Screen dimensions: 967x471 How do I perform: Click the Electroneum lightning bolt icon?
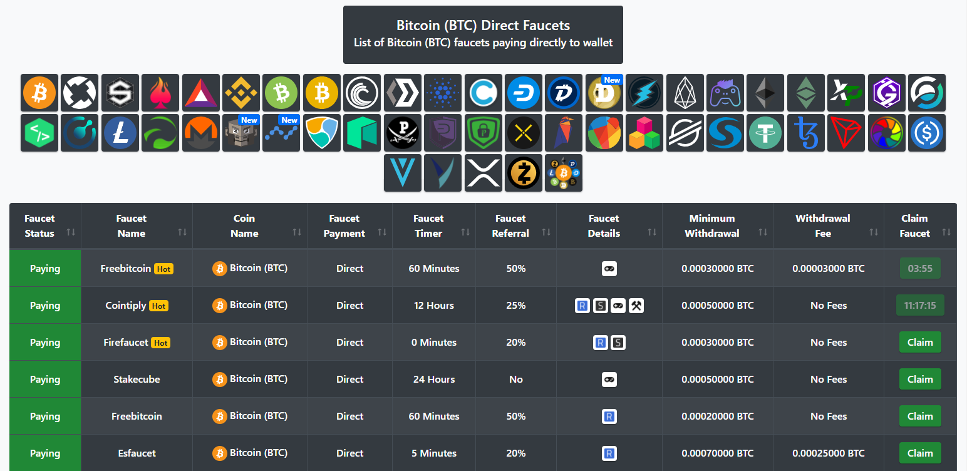[x=644, y=93]
